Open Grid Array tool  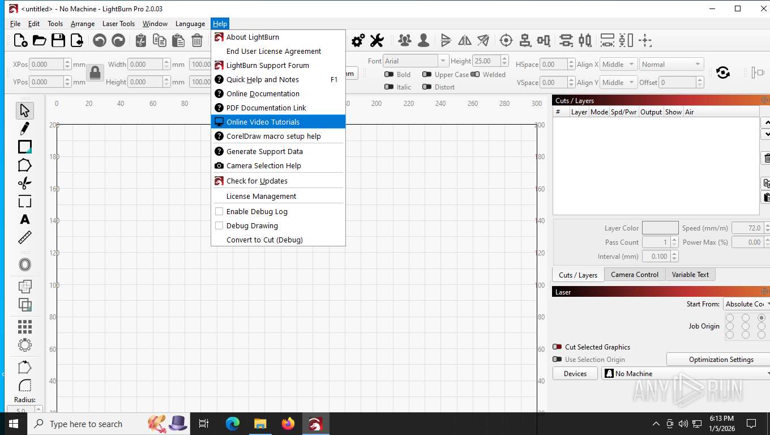point(24,327)
